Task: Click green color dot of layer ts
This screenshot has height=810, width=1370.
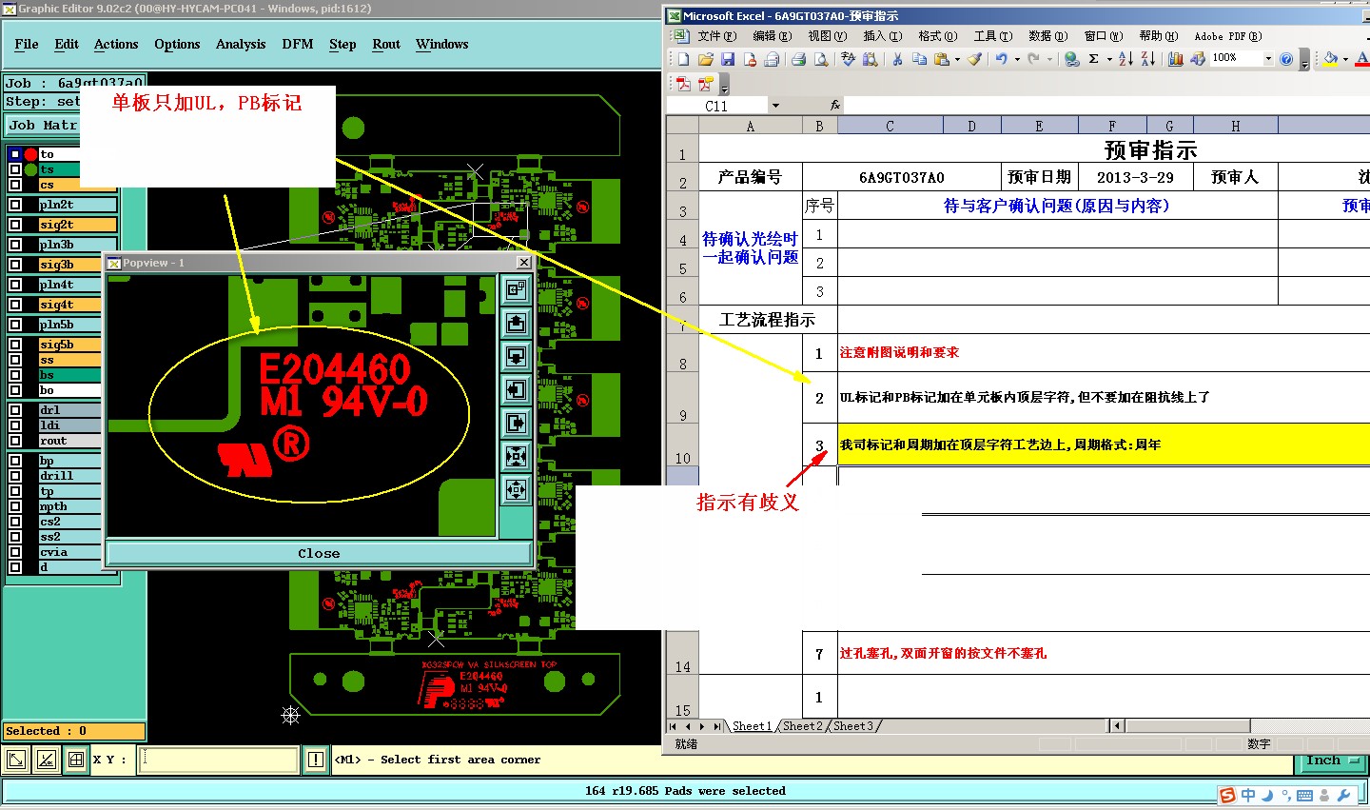Action: pos(31,169)
